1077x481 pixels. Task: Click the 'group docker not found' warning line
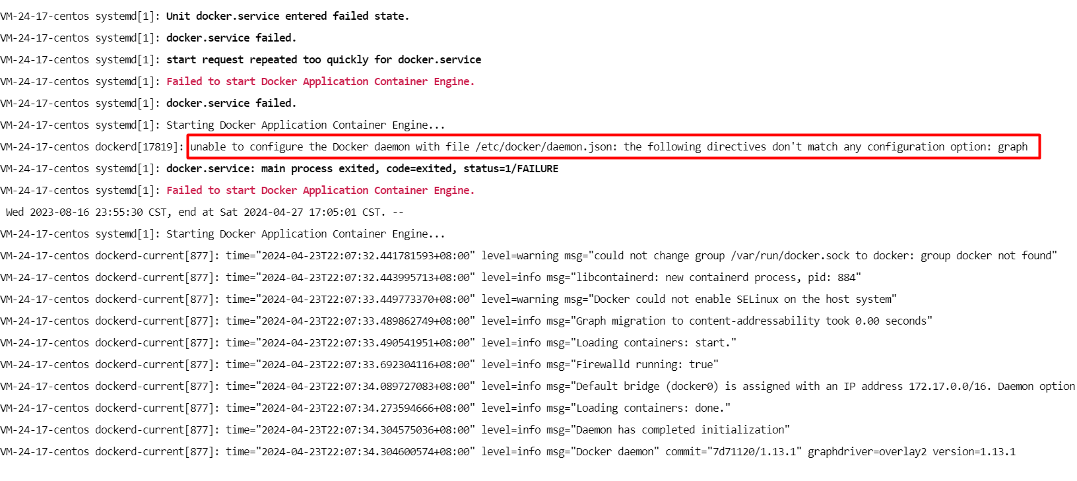[x=529, y=255]
